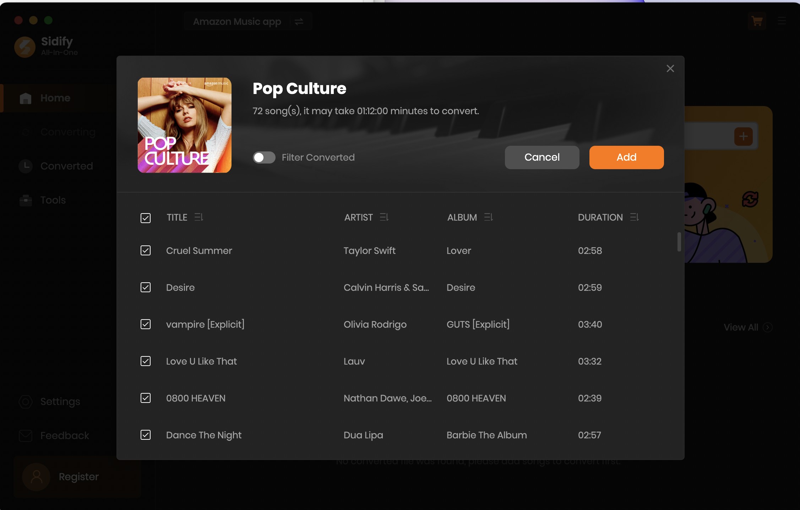This screenshot has height=510, width=800.
Task: Click the Sidify logo icon
Action: point(25,47)
